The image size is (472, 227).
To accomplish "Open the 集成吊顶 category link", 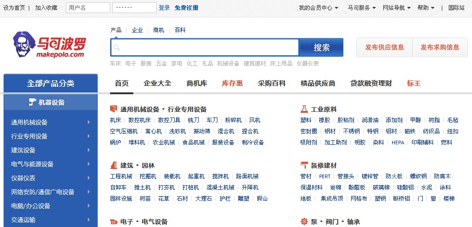I will 332,198.
